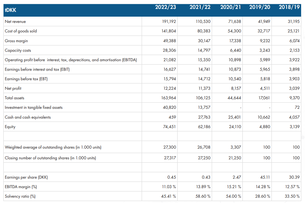Click the Net revenue row label
The width and height of the screenshot is (305, 203).
(x=15, y=22)
